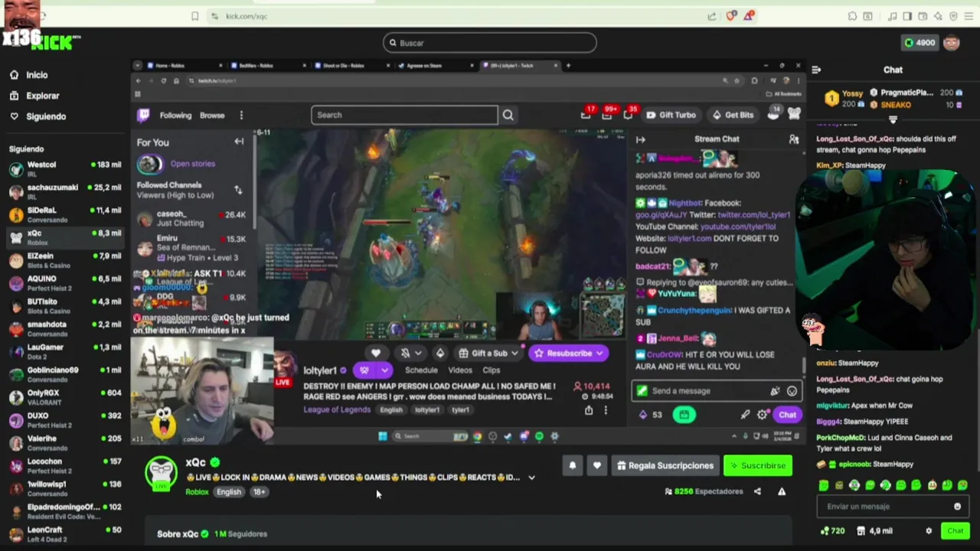The height and width of the screenshot is (551, 980).
Task: Click Get Bits button in Twitch header
Action: point(732,115)
